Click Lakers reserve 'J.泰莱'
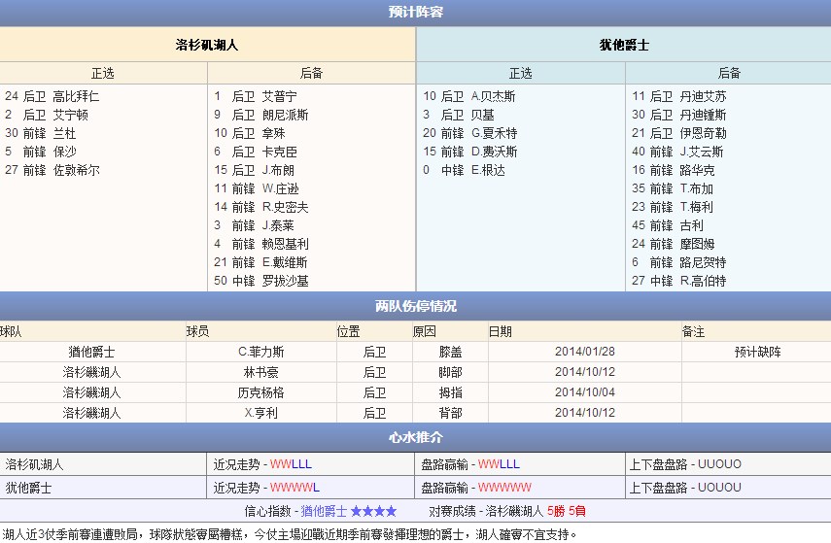The height and width of the screenshot is (543, 831). coord(278,225)
